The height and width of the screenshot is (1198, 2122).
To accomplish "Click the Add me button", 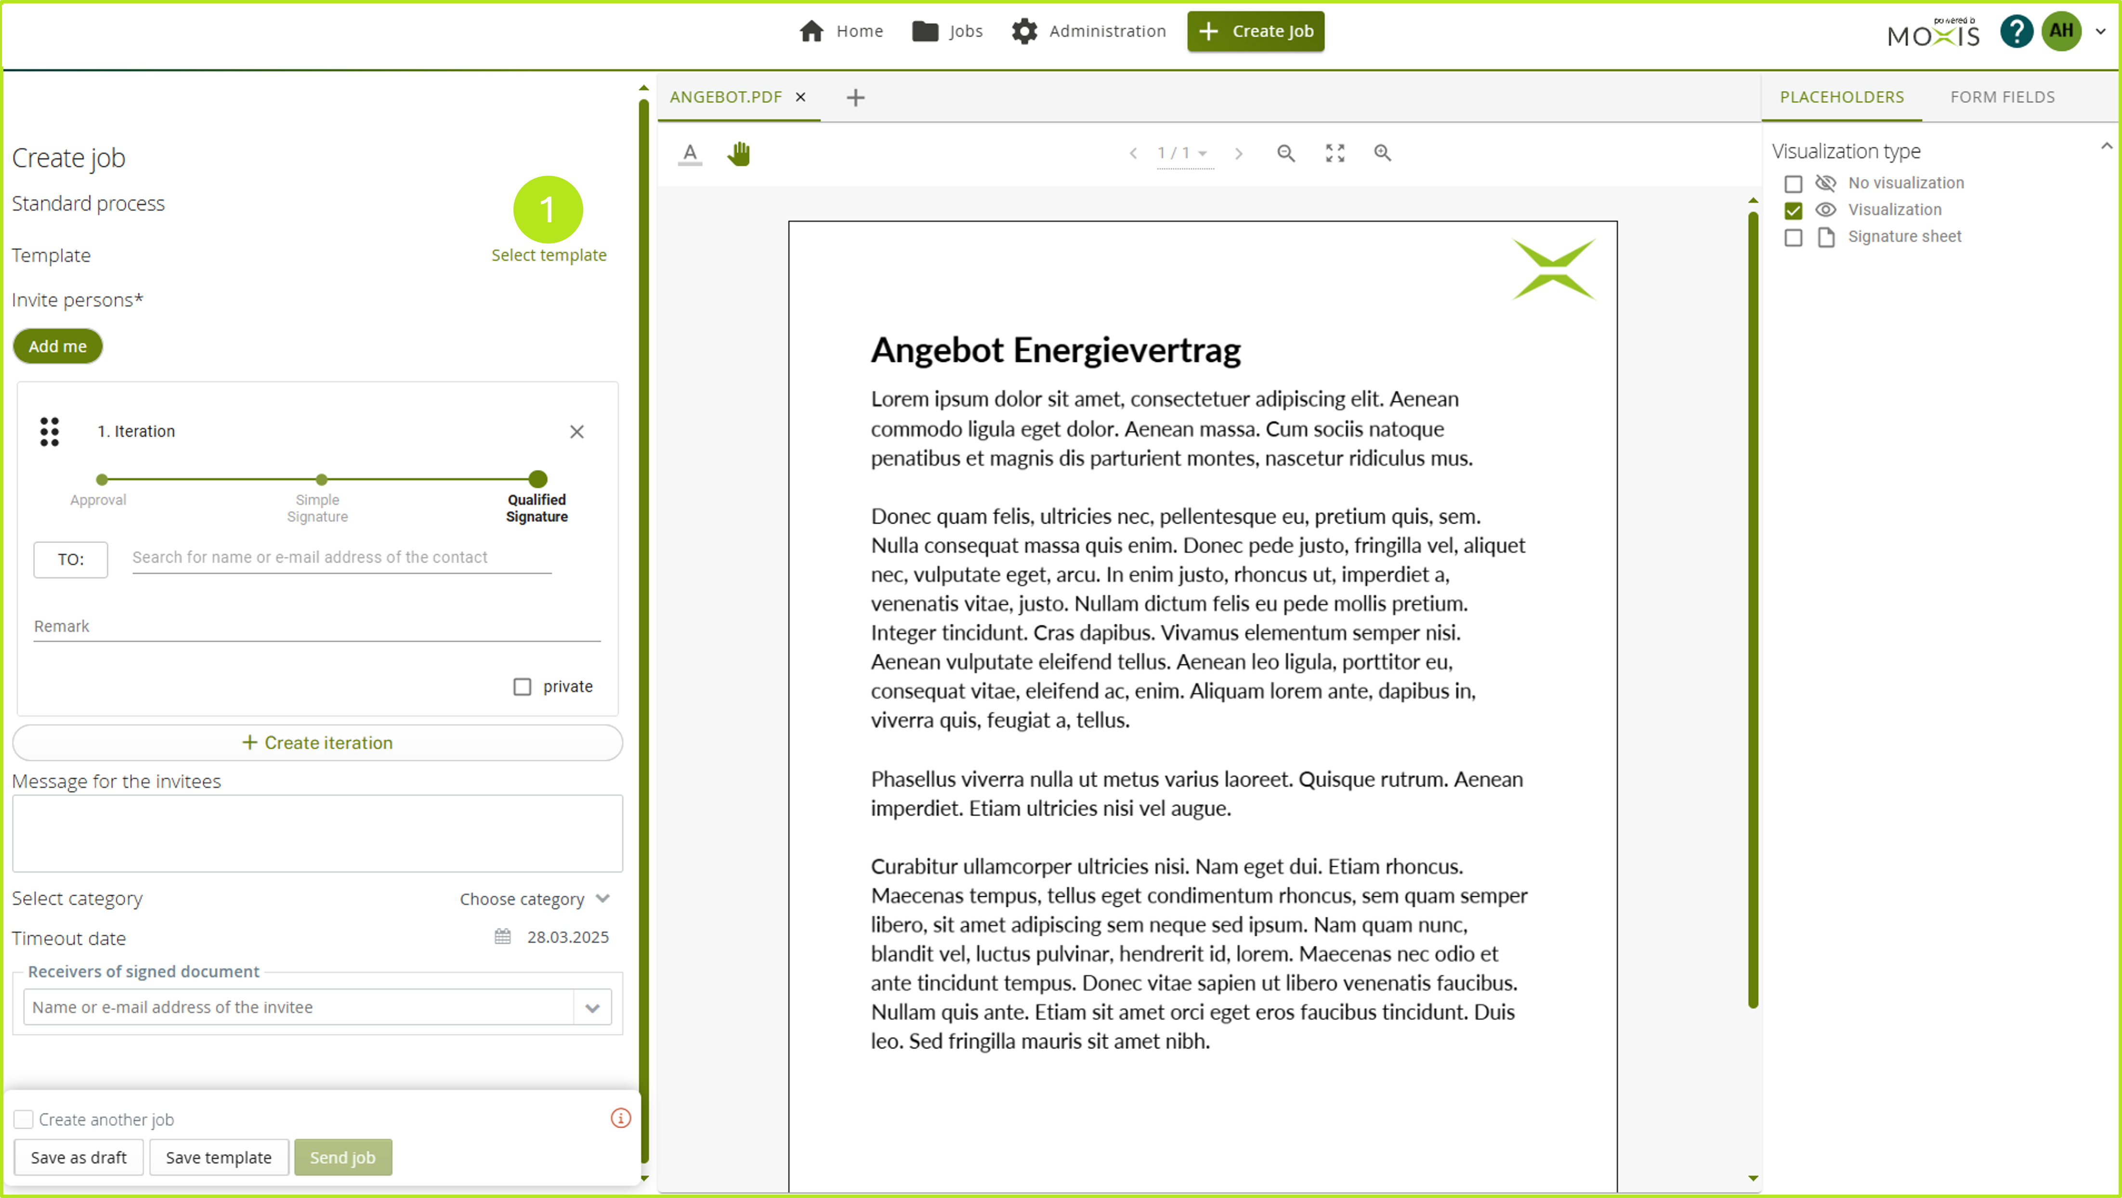I will coord(58,347).
